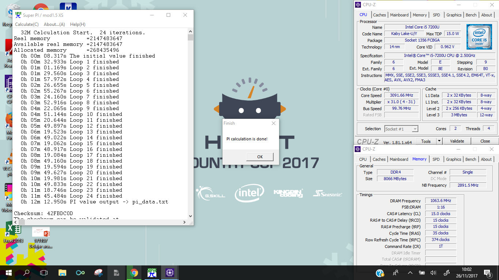Open Windows Start menu
Screen dimensions: 499x280
(x=8, y=272)
